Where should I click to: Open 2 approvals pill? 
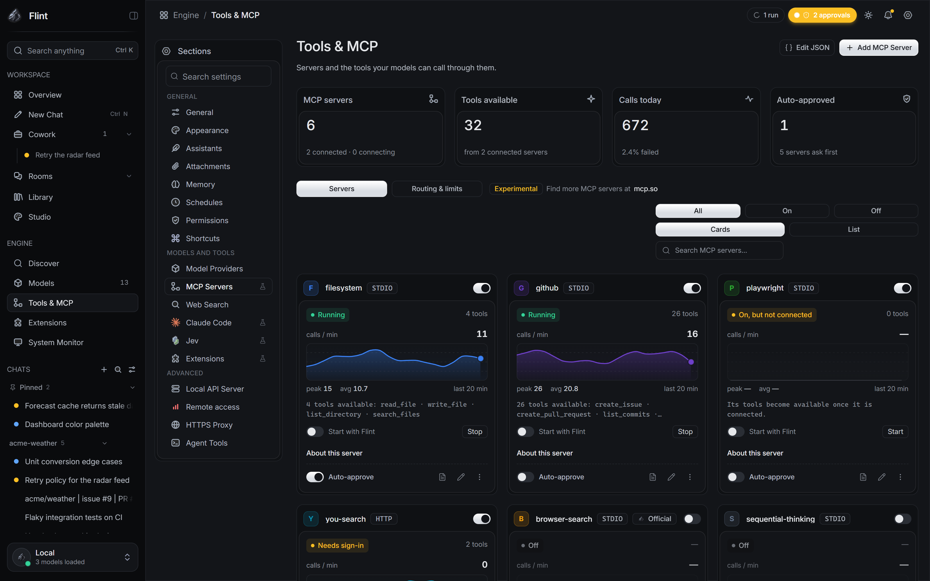pyautogui.click(x=822, y=15)
